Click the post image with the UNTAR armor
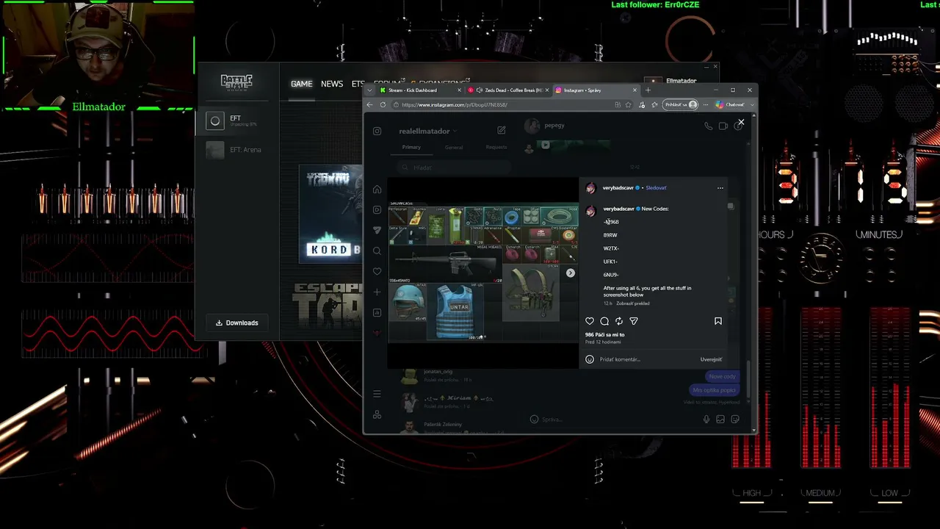Image resolution: width=940 pixels, height=529 pixels. click(x=482, y=273)
